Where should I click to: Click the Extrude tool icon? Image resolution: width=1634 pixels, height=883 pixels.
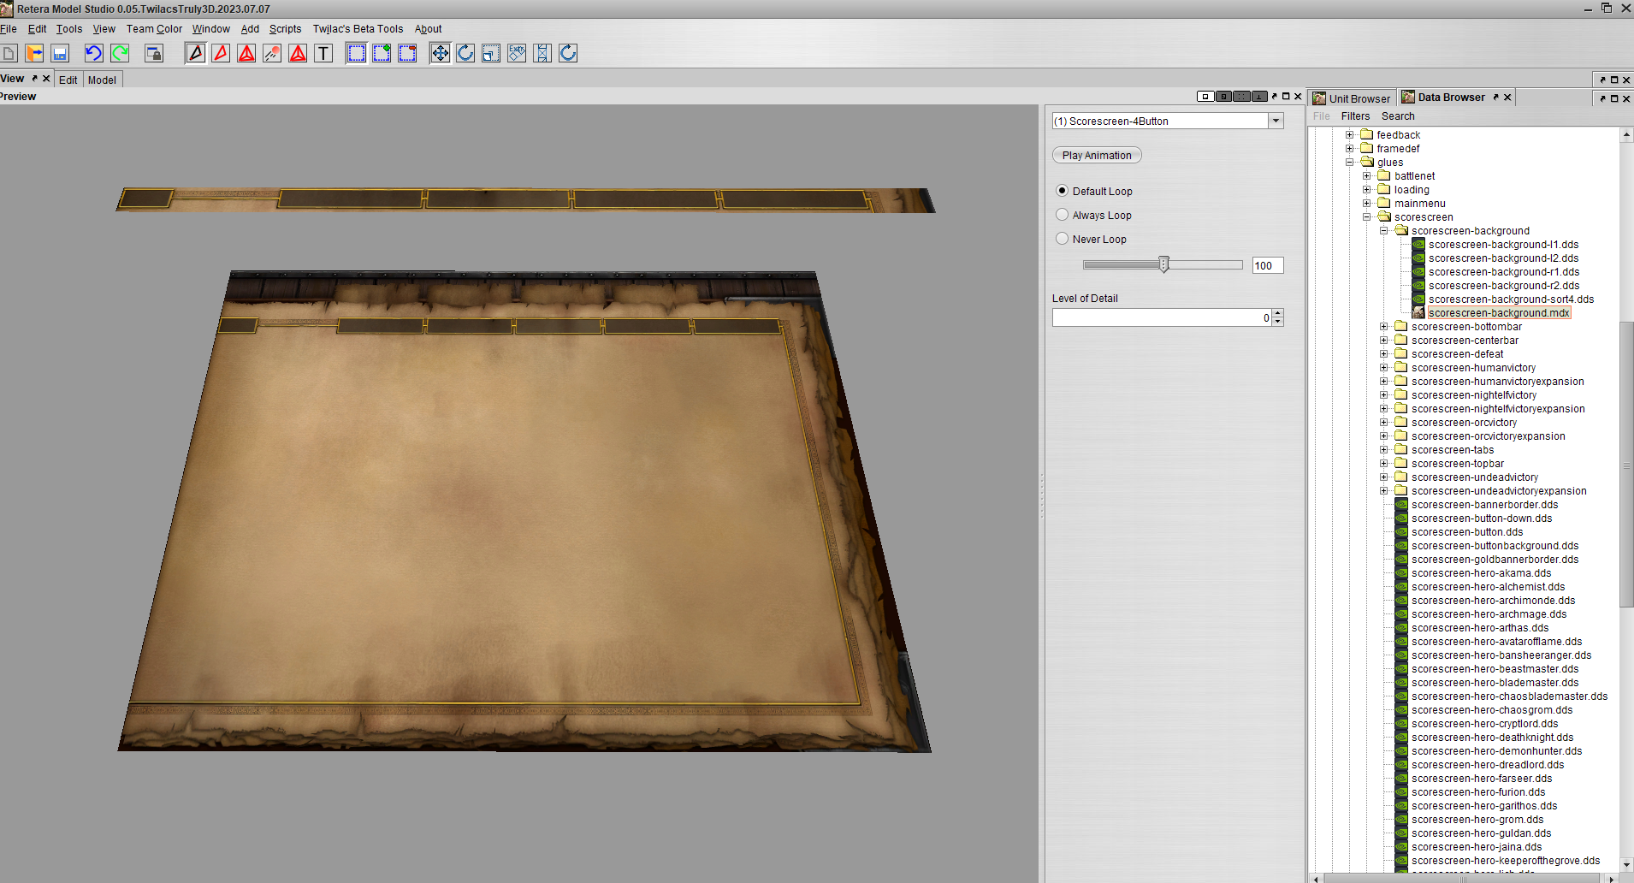(x=517, y=53)
